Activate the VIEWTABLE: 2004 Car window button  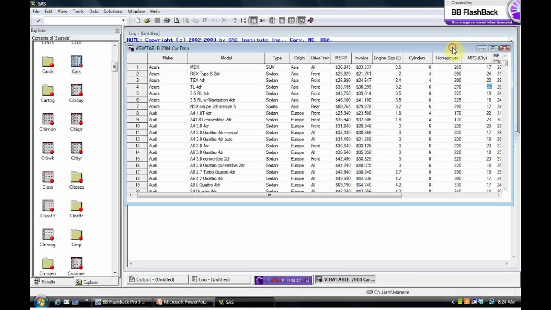pos(346,279)
